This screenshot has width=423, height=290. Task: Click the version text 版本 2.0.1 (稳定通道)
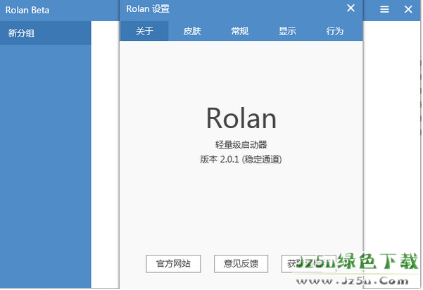[241, 159]
